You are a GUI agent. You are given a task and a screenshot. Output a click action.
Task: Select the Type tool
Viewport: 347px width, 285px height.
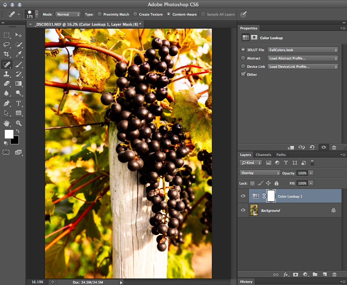click(x=19, y=103)
